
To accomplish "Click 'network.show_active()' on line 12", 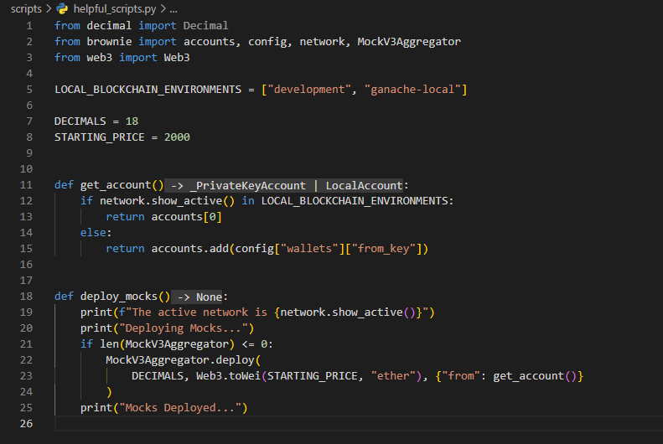I will tap(167, 201).
